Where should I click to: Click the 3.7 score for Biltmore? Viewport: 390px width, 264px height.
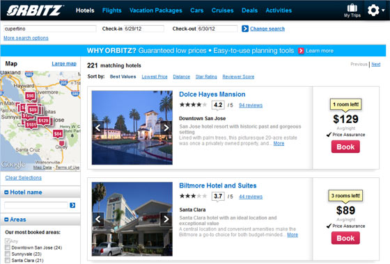pyautogui.click(x=218, y=196)
